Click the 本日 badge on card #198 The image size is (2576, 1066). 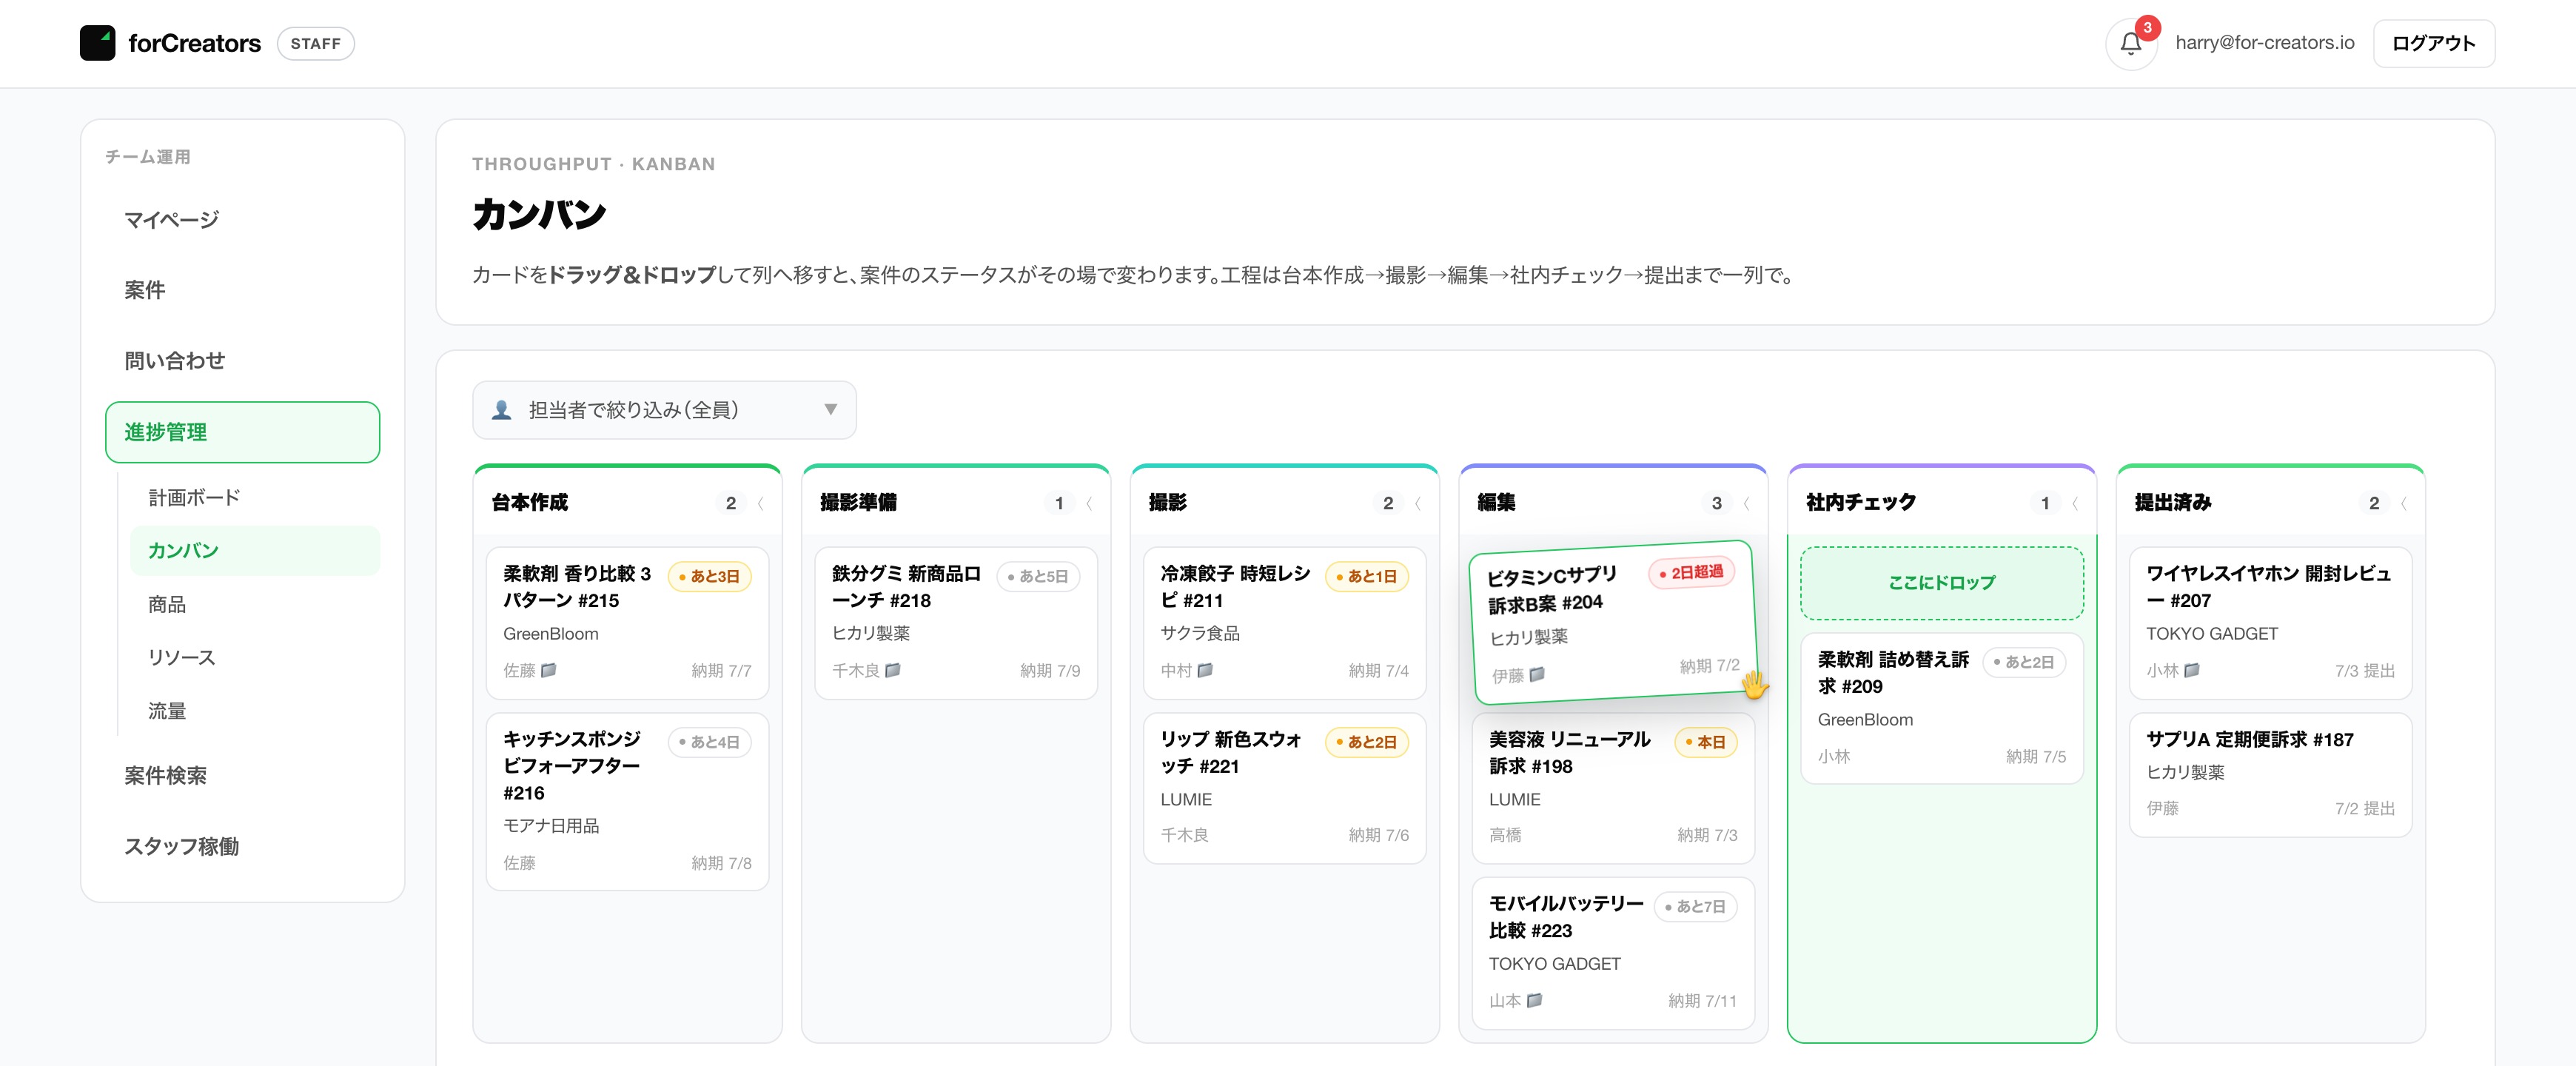coord(1705,742)
